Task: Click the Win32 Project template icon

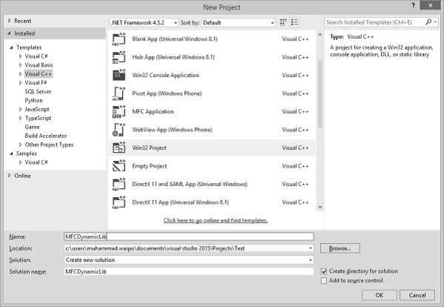Action: pyautogui.click(x=119, y=148)
